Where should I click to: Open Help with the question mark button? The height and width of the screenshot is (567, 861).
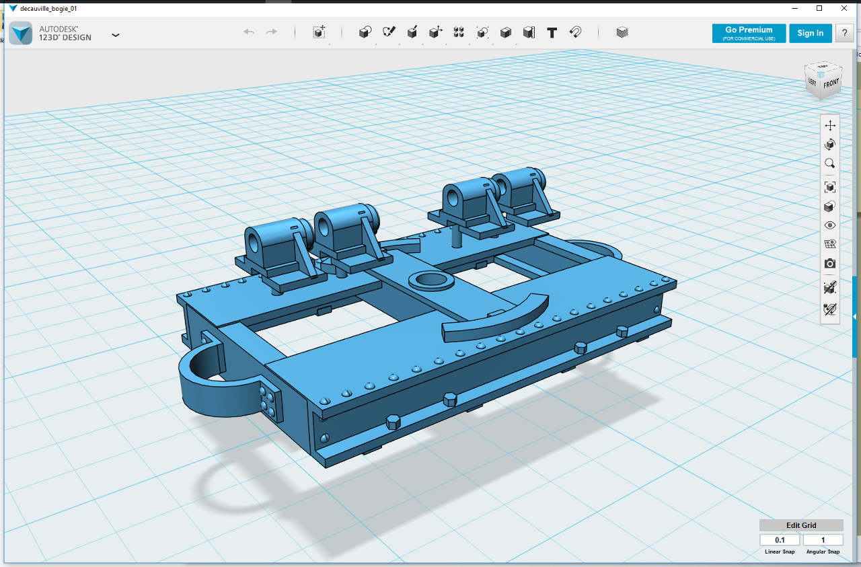[x=845, y=33]
